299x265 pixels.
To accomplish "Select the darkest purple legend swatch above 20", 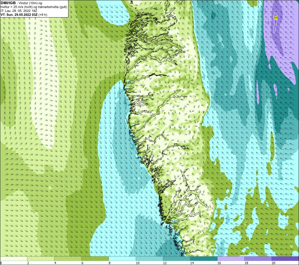I will click(x=285, y=258).
